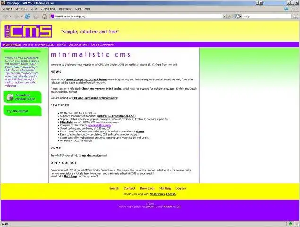Open the Beeld menu

pos(34,9)
